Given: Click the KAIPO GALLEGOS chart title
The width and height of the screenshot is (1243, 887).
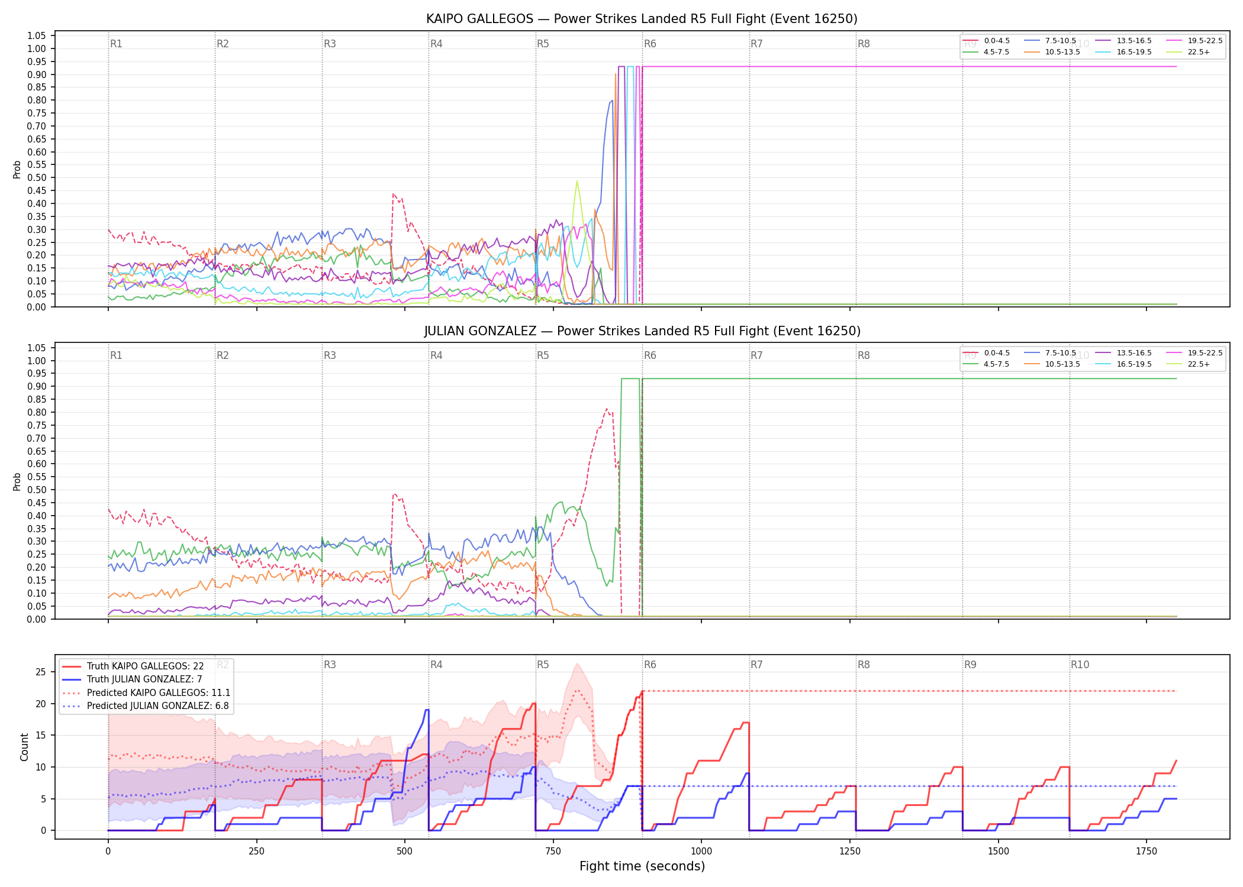Looking at the screenshot, I should pyautogui.click(x=642, y=19).
